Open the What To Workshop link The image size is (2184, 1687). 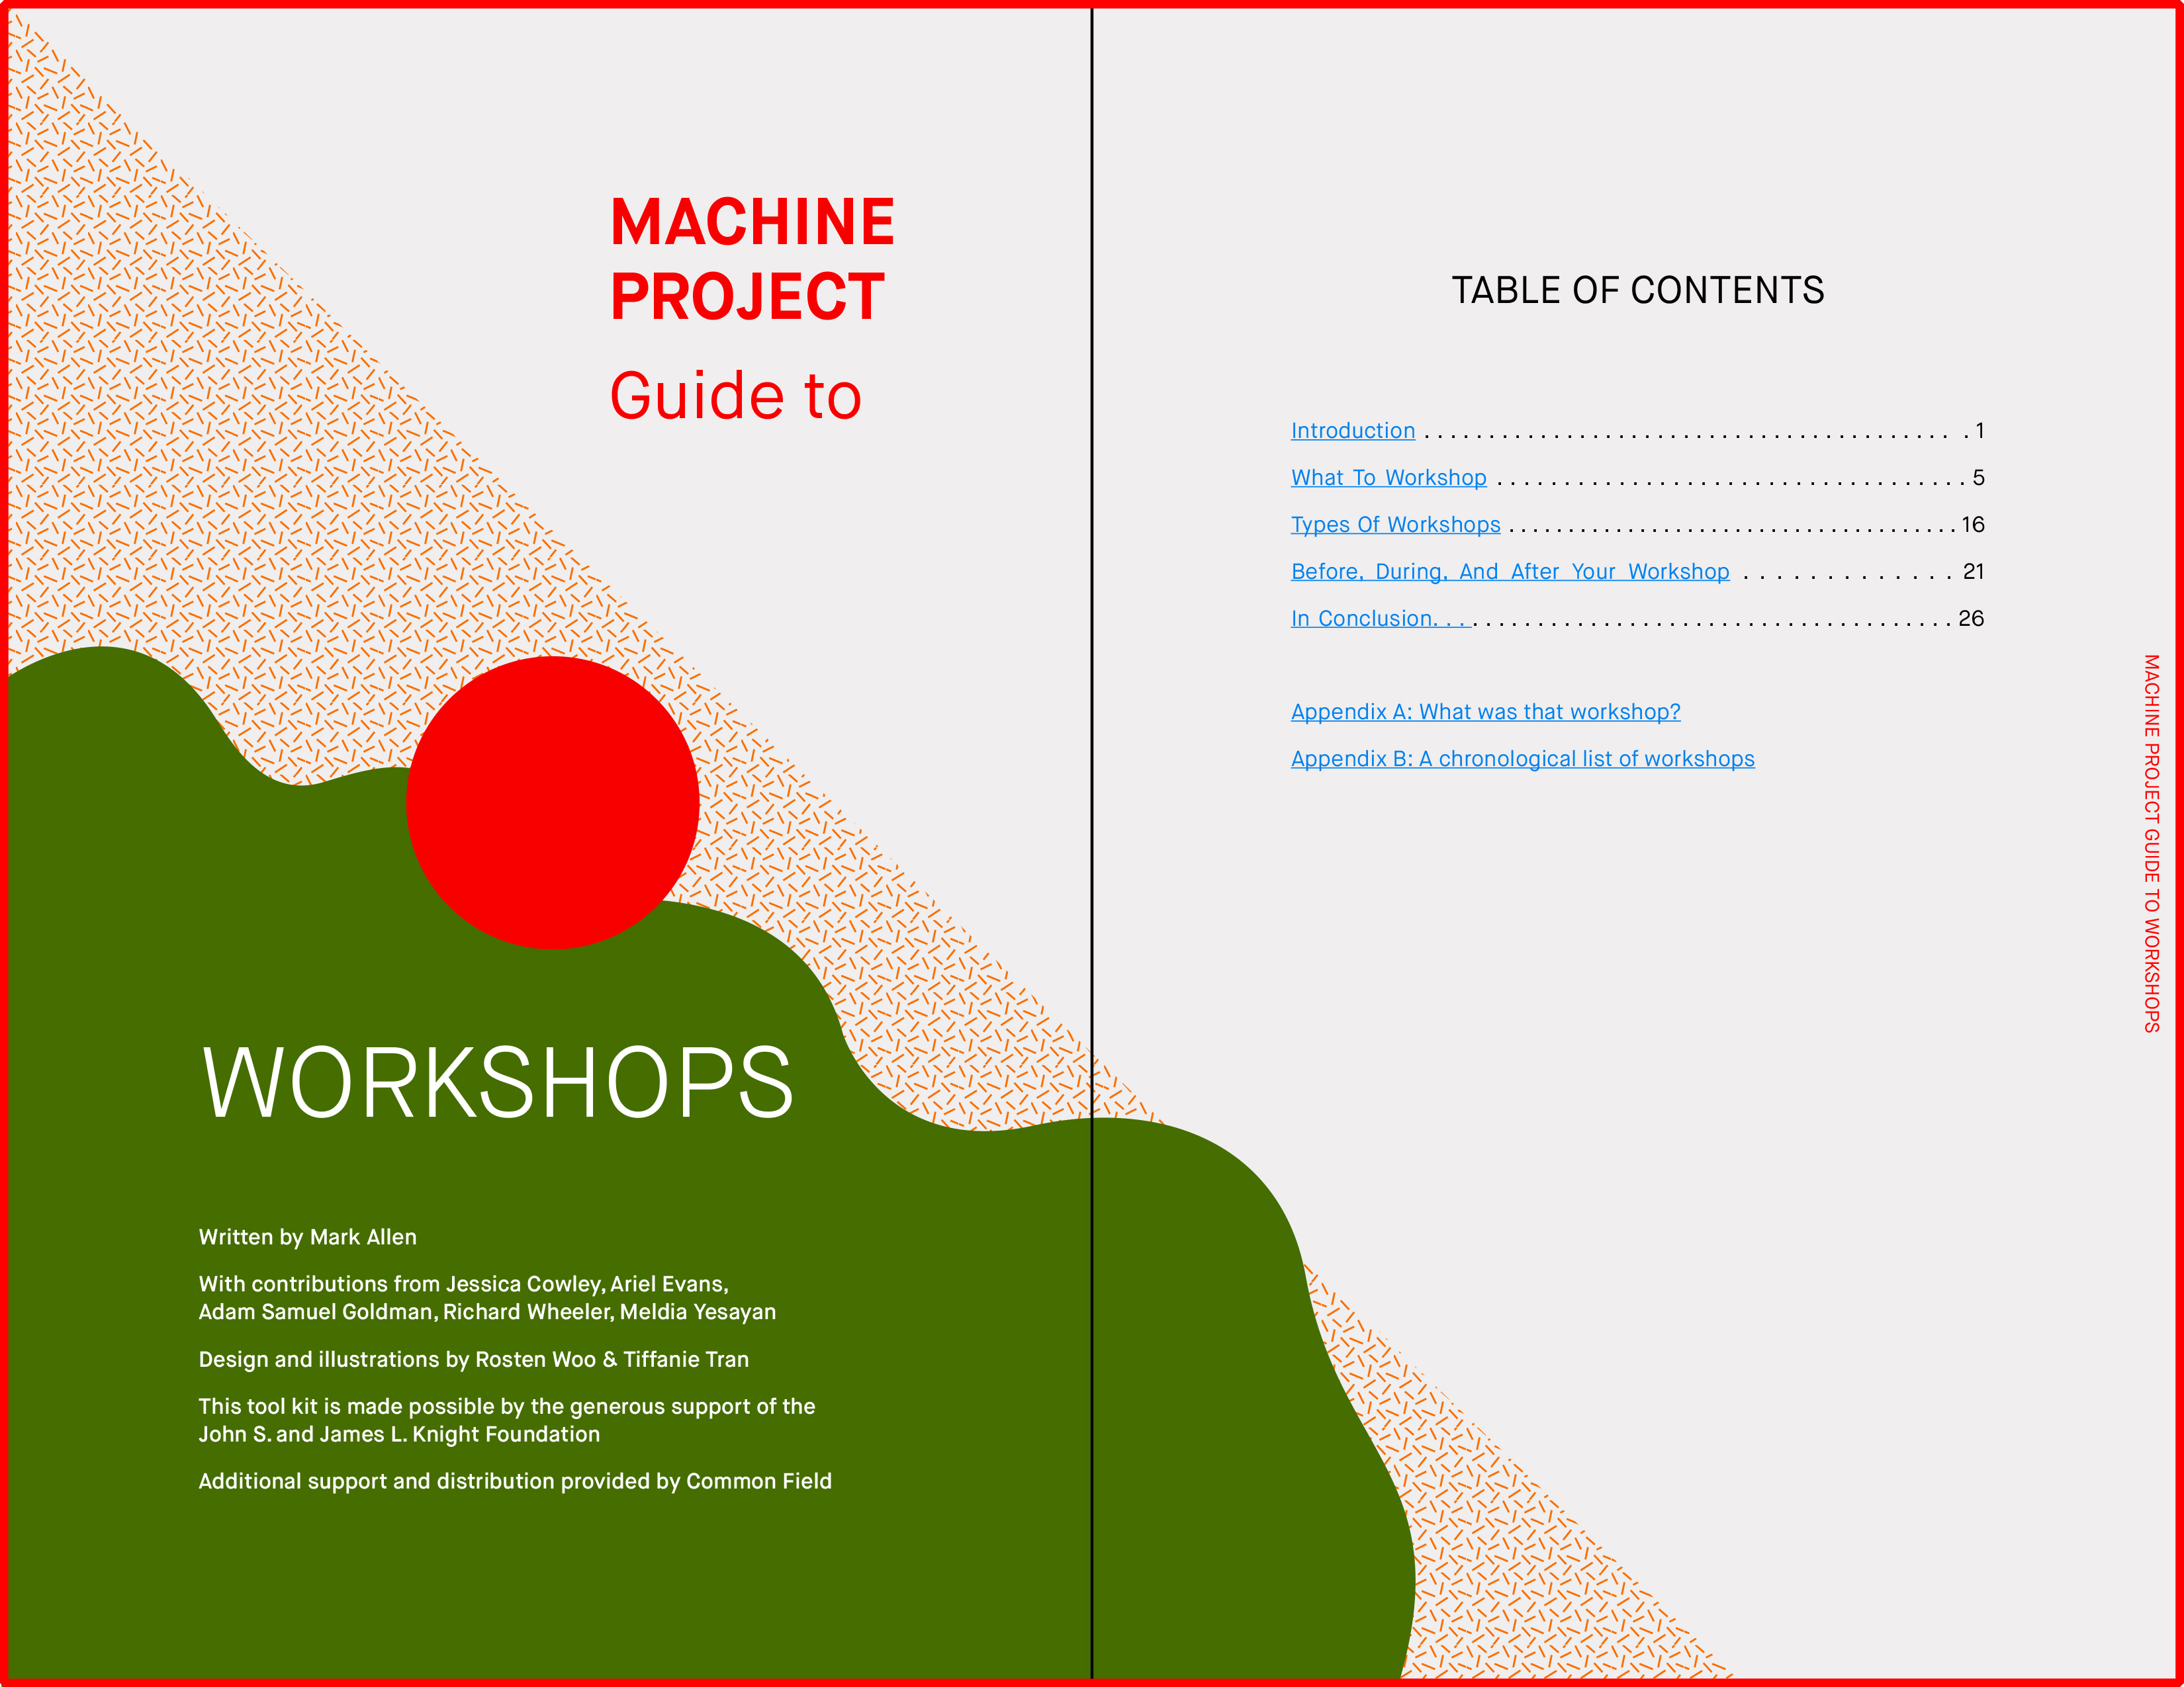1388,478
